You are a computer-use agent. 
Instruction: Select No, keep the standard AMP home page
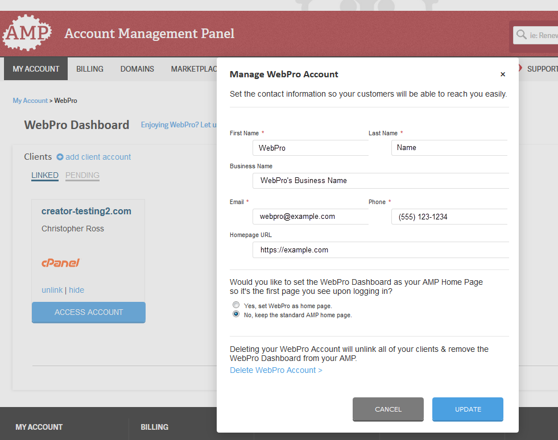(236, 314)
